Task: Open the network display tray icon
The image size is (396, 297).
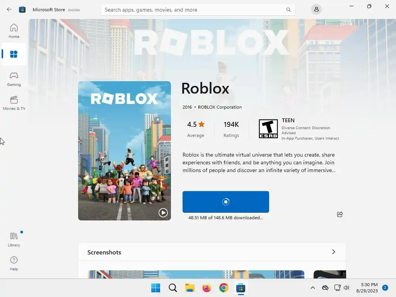Action: 337,288
